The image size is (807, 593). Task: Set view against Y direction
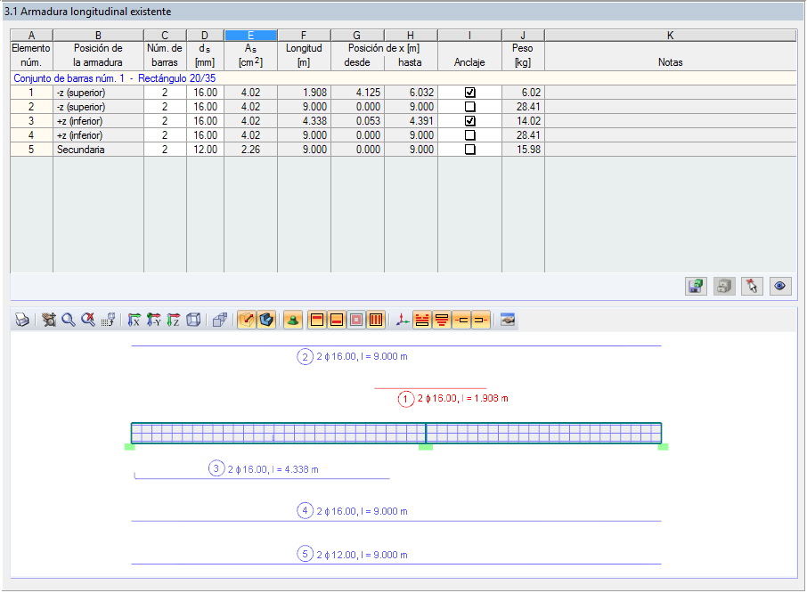pos(154,320)
